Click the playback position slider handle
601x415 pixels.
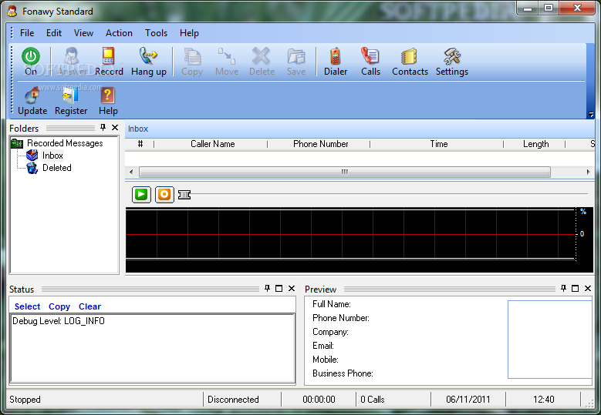click(184, 195)
